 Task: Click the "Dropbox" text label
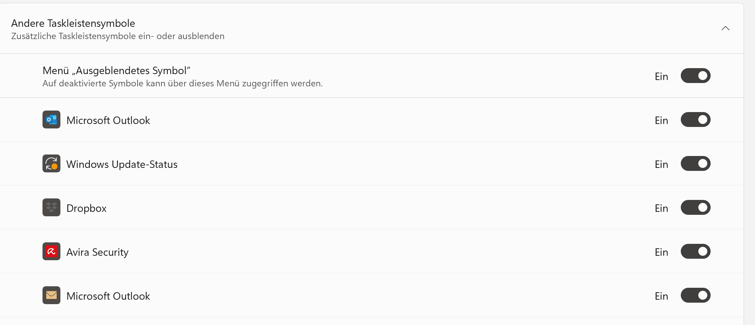coord(86,208)
